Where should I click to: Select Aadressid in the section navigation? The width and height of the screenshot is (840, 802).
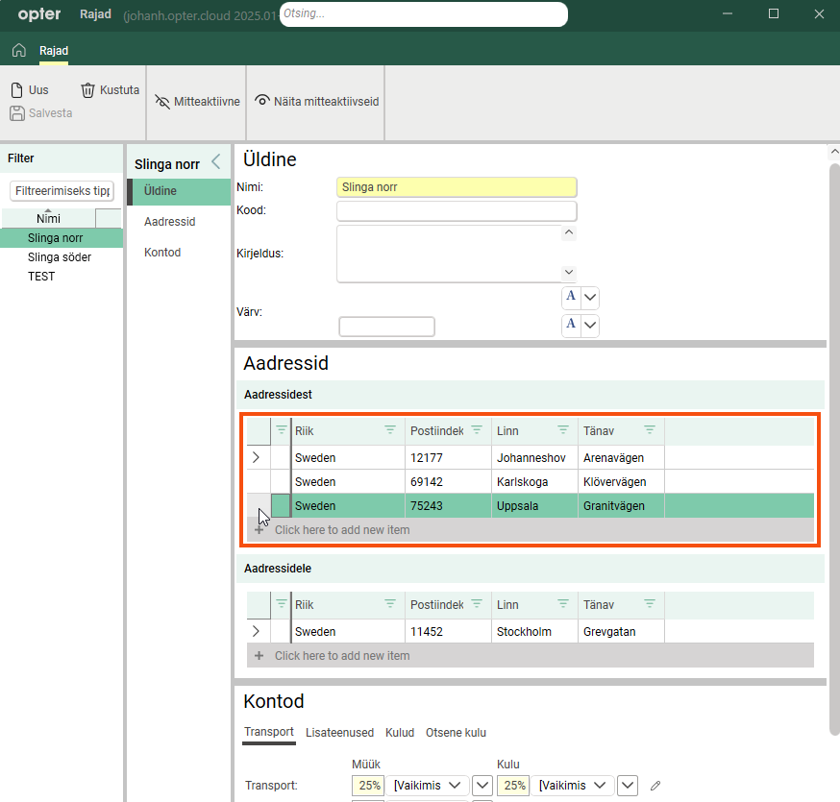[169, 222]
